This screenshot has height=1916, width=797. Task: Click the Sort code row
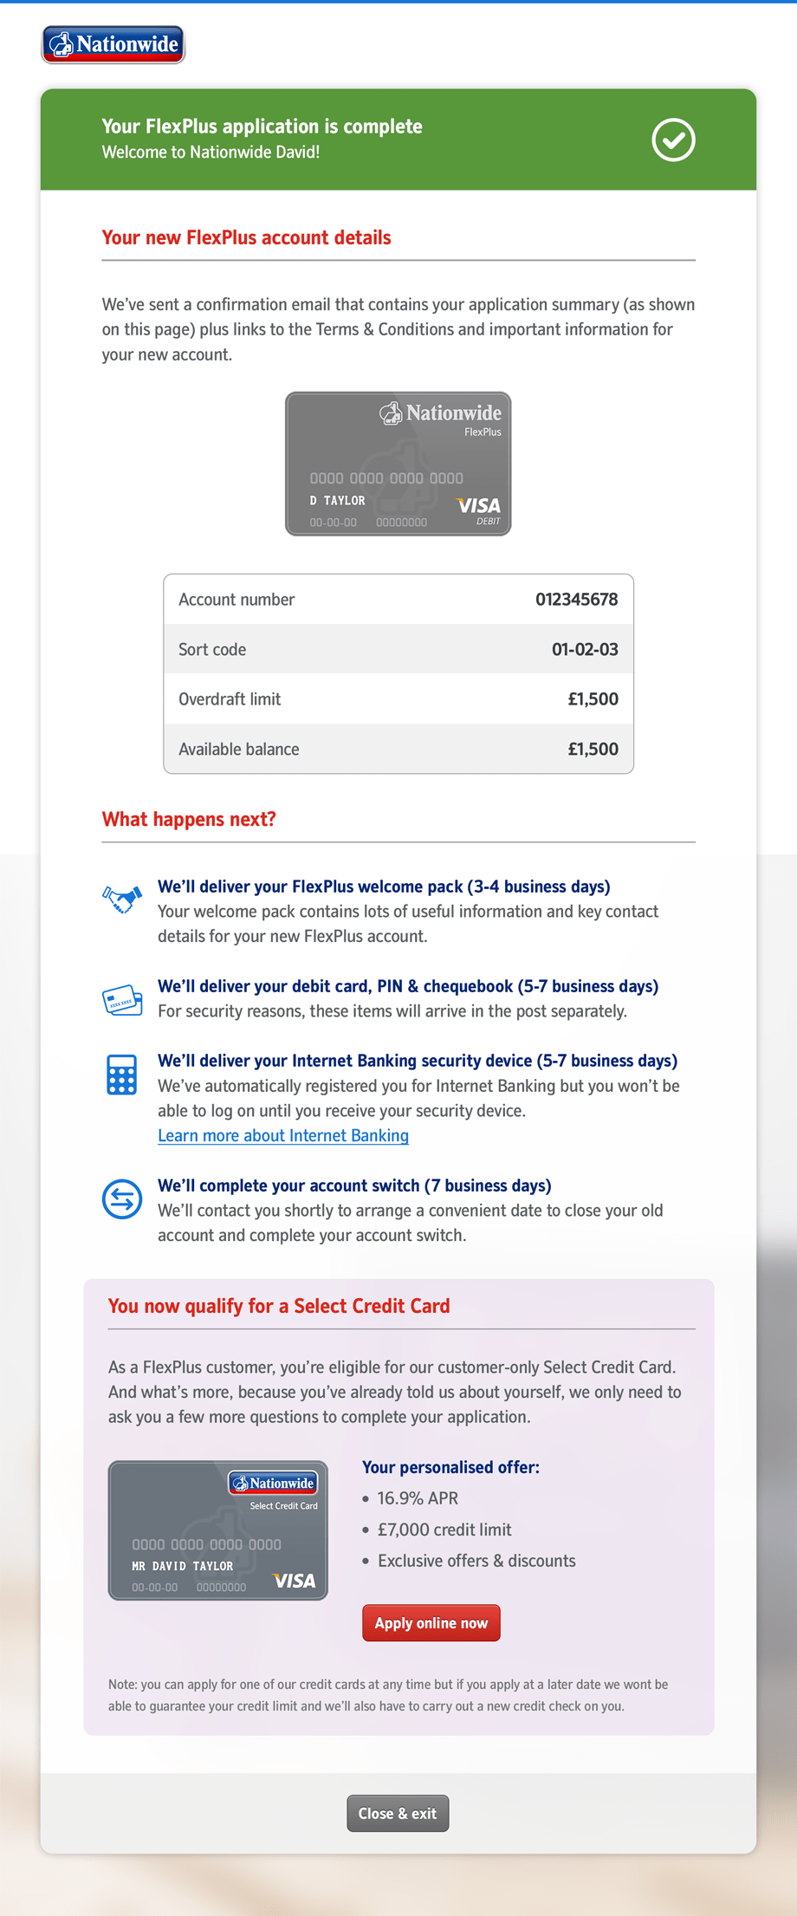point(398,649)
